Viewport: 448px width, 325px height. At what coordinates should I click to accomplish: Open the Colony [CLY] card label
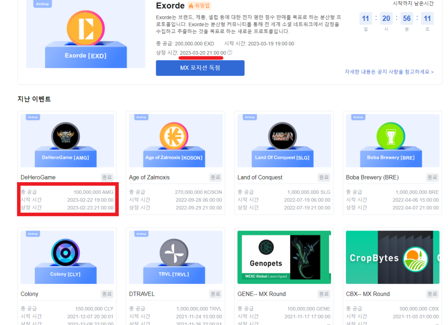[65, 274]
